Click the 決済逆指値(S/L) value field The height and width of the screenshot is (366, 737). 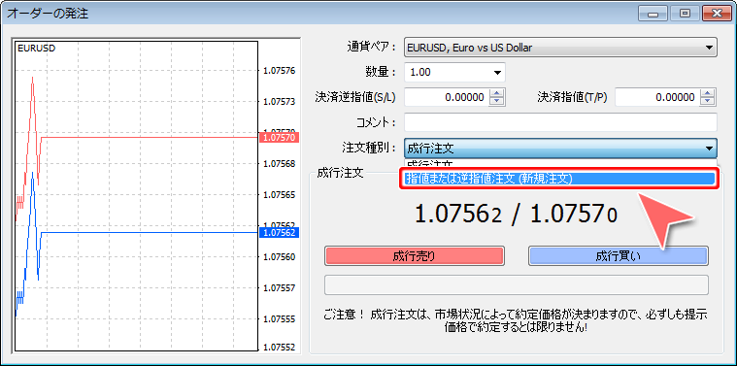point(447,97)
